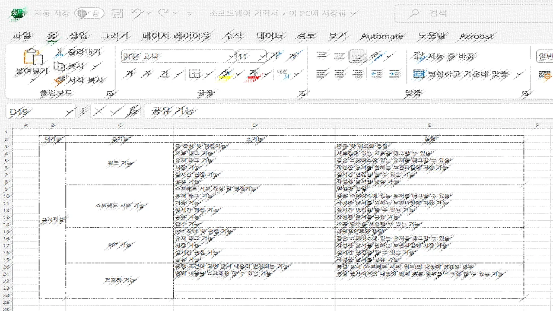Image resolution: width=553 pixels, height=311 pixels.
Task: Click the Undo arrow icon
Action: click(x=137, y=13)
